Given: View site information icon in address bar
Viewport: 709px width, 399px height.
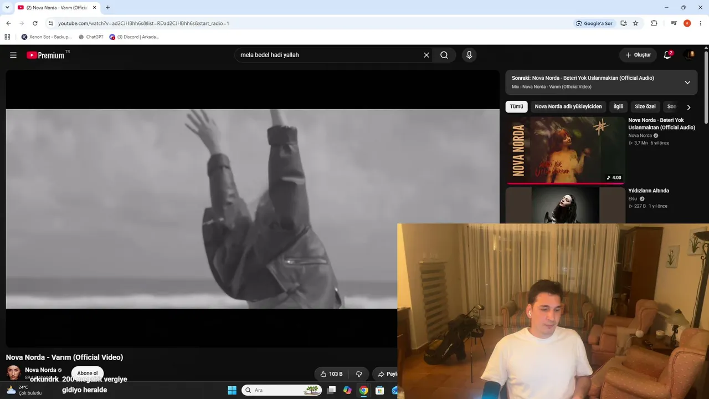Looking at the screenshot, I should coord(51,23).
